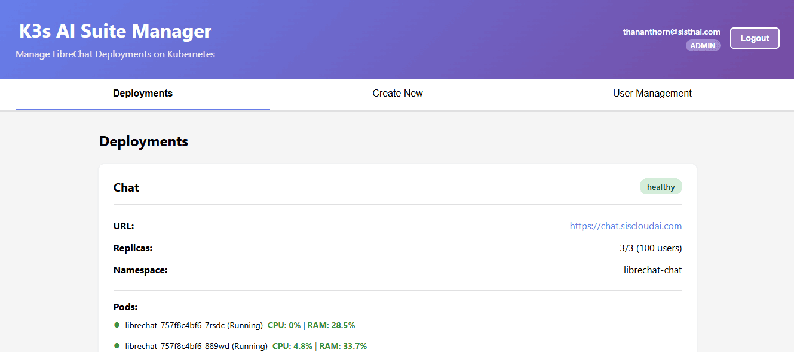Click the green status dot for pod 7rsdc
This screenshot has width=794, height=352.
117,325
